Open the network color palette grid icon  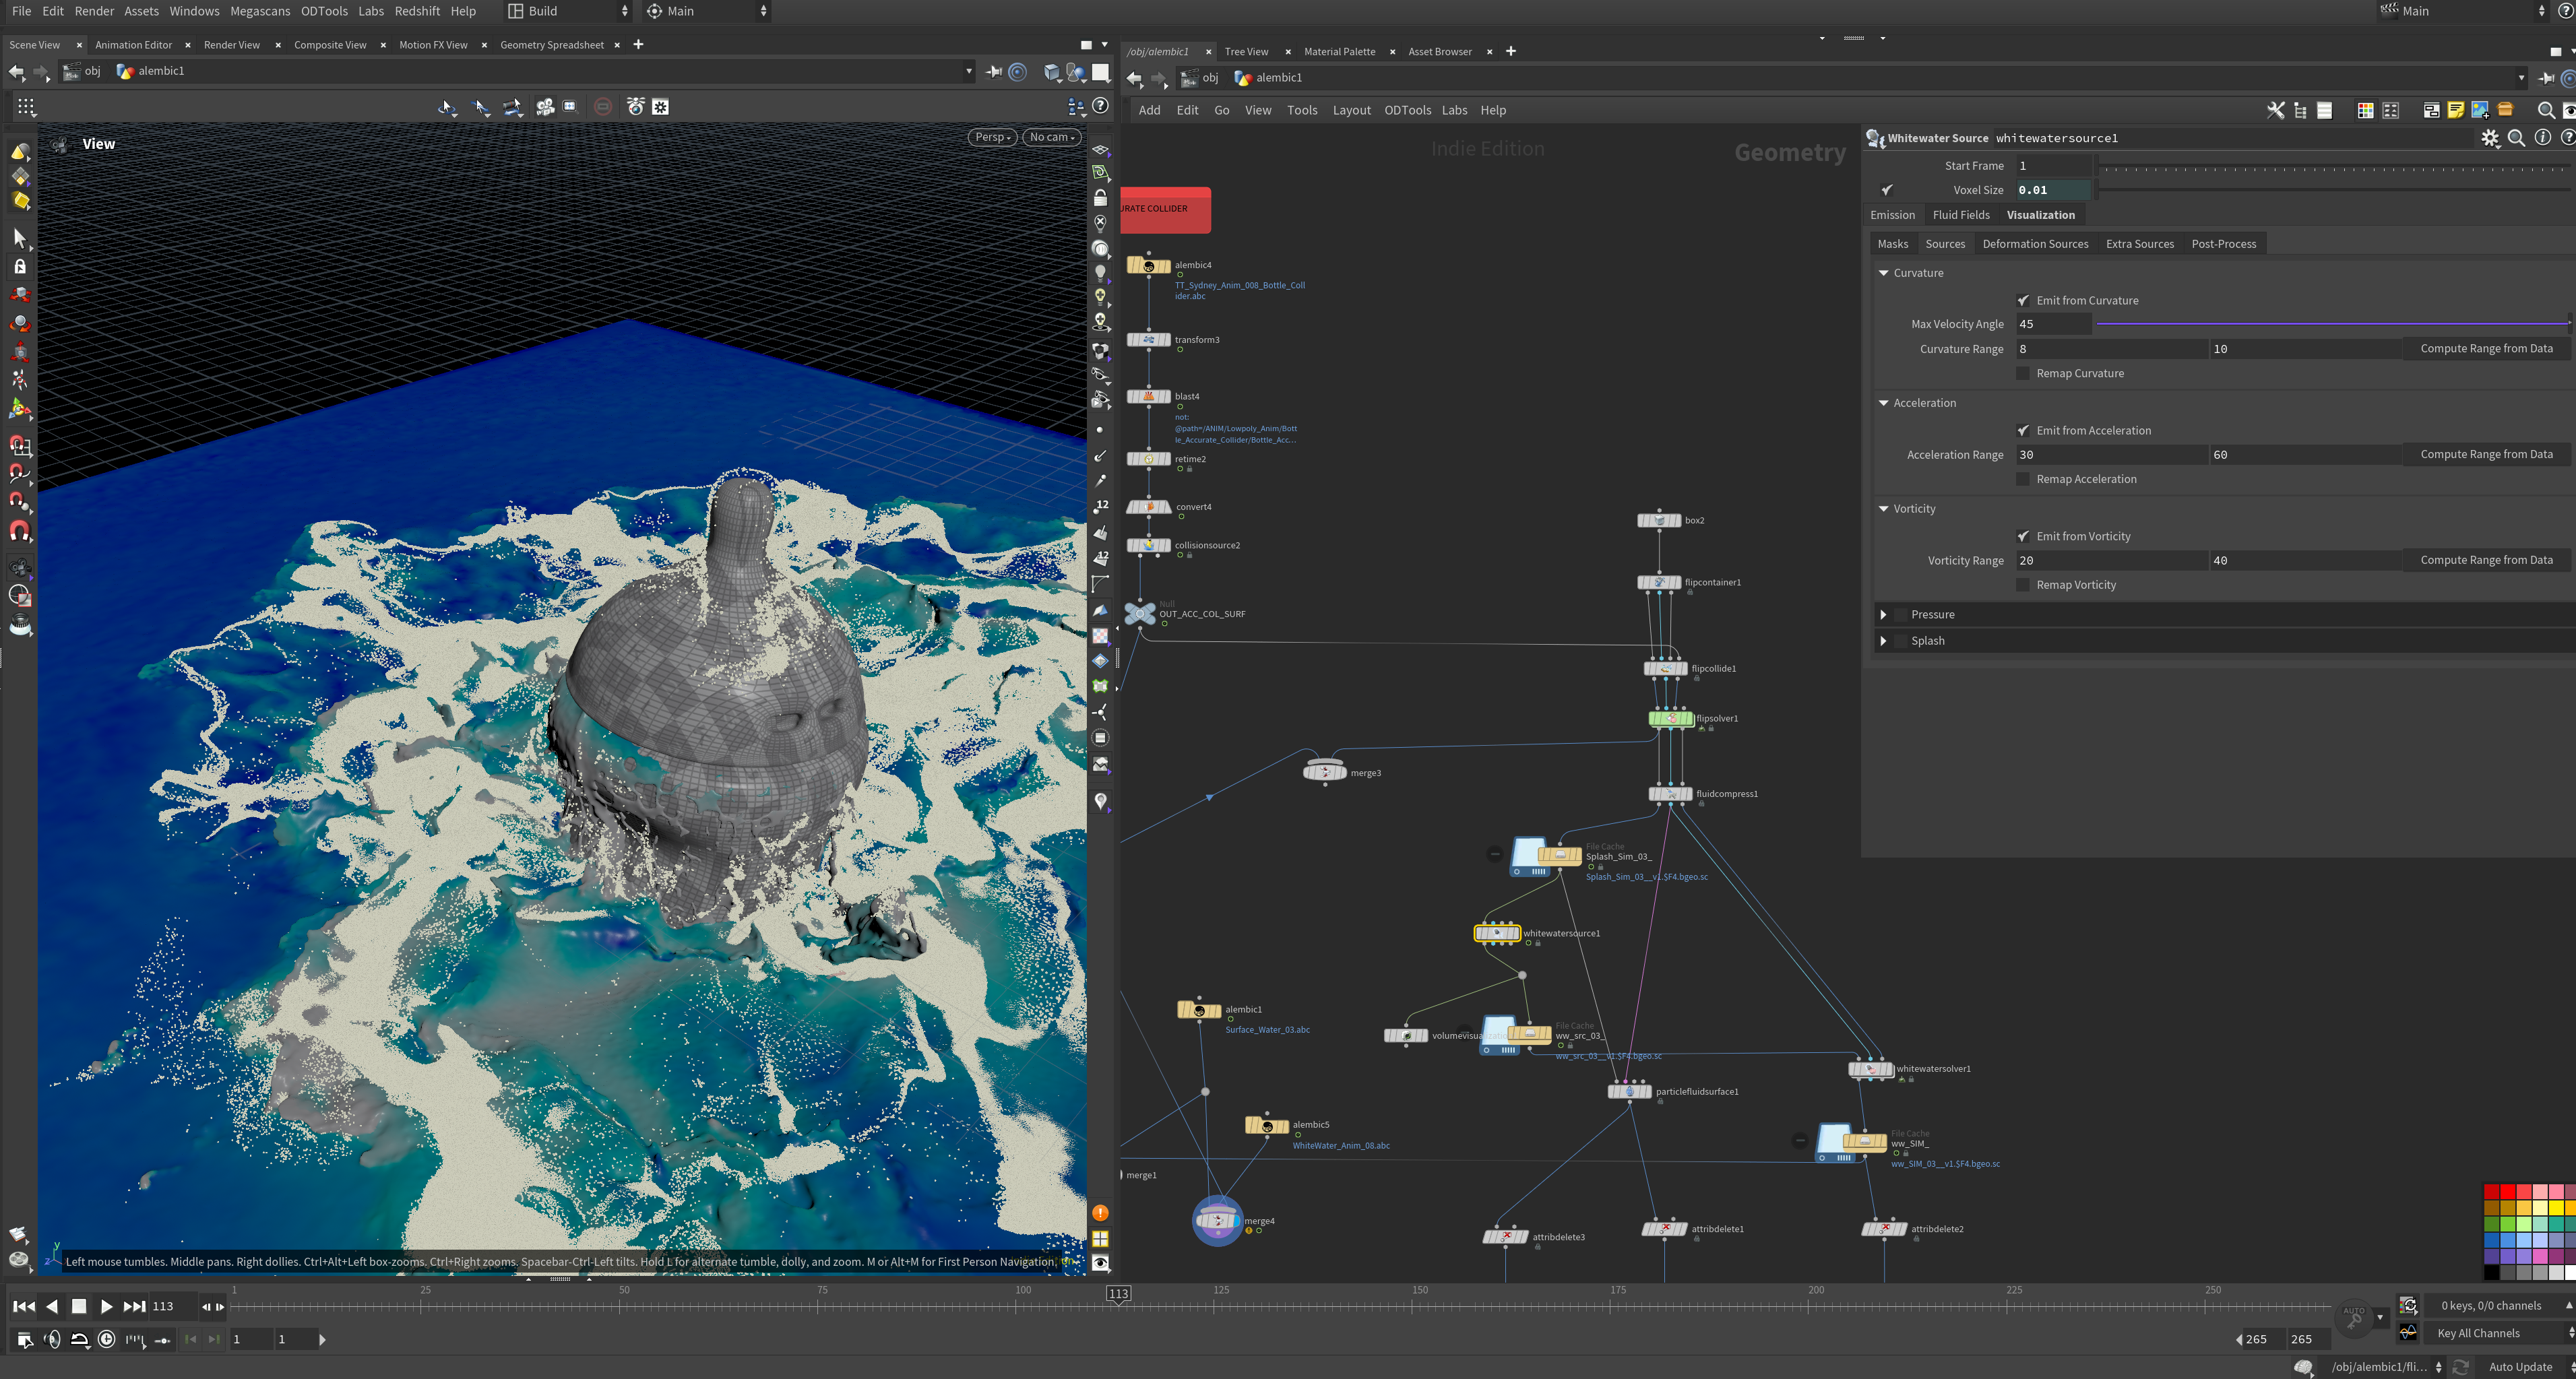[x=2365, y=110]
